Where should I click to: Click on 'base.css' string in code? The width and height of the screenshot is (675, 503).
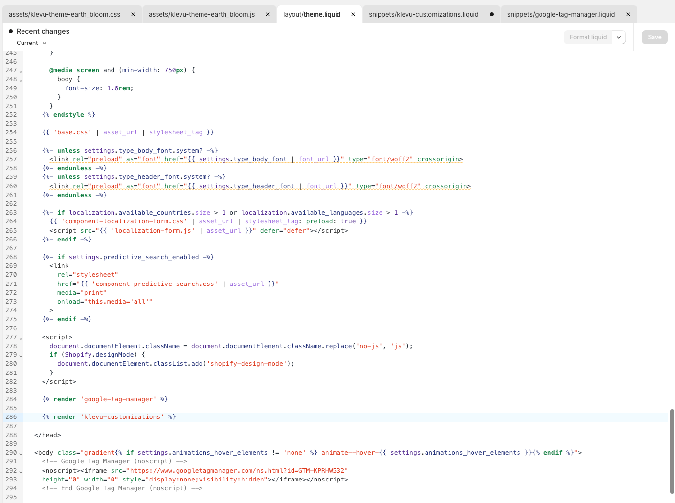pos(72,132)
